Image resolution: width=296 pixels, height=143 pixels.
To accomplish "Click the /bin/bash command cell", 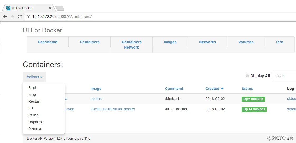I will pos(172,99).
